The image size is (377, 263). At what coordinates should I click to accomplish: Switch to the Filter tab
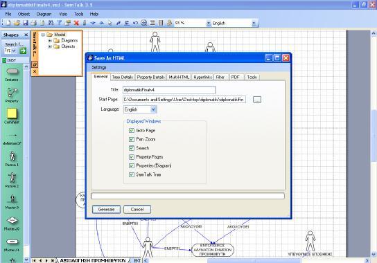coord(220,77)
